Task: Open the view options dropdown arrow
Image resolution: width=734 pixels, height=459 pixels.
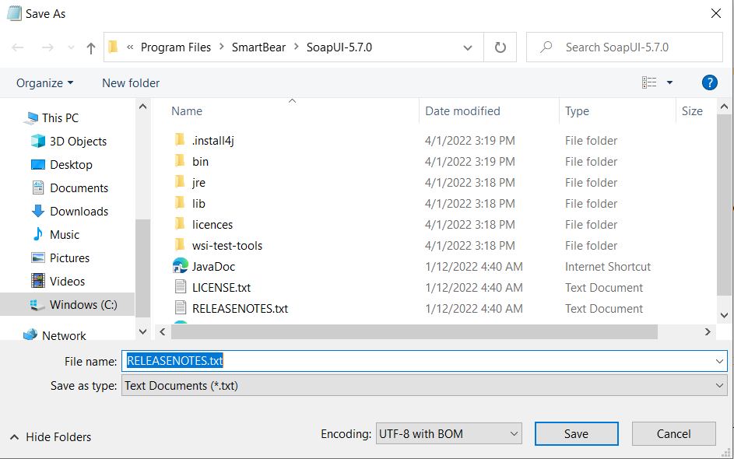Action: point(669,82)
